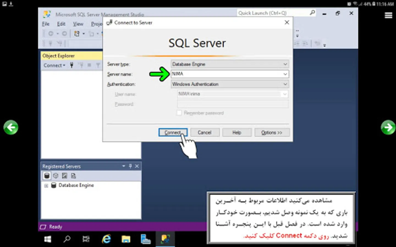Click the pin icon on Registered Servers panel
The height and width of the screenshot is (247, 396).
click(x=130, y=166)
